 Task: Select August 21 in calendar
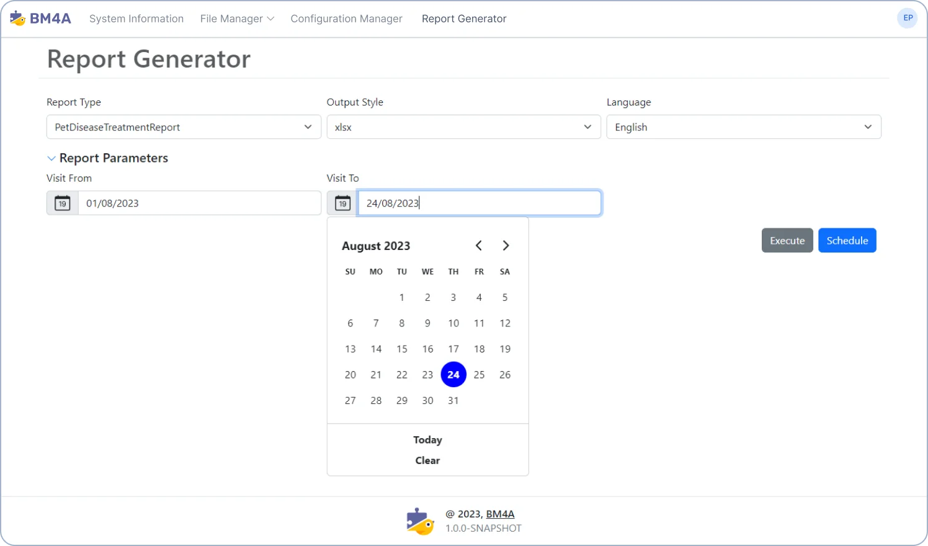(376, 375)
